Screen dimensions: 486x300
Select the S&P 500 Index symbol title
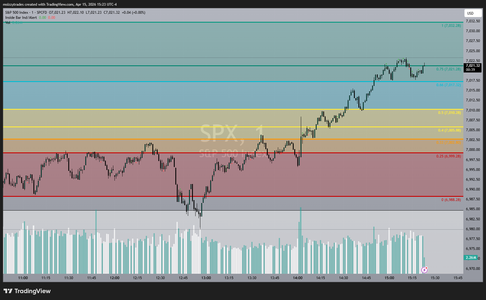[x=17, y=13]
